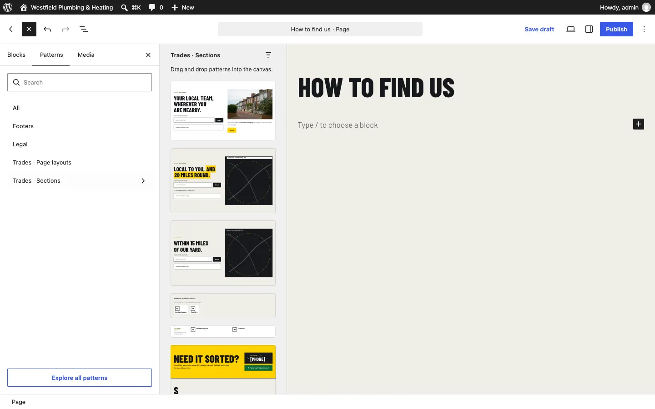Viewport: 655px width, 409px height.
Task: Close the inserter panel with X
Action: [148, 55]
